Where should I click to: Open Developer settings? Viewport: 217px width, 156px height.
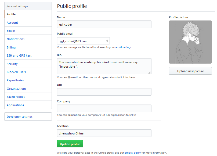point(20,117)
